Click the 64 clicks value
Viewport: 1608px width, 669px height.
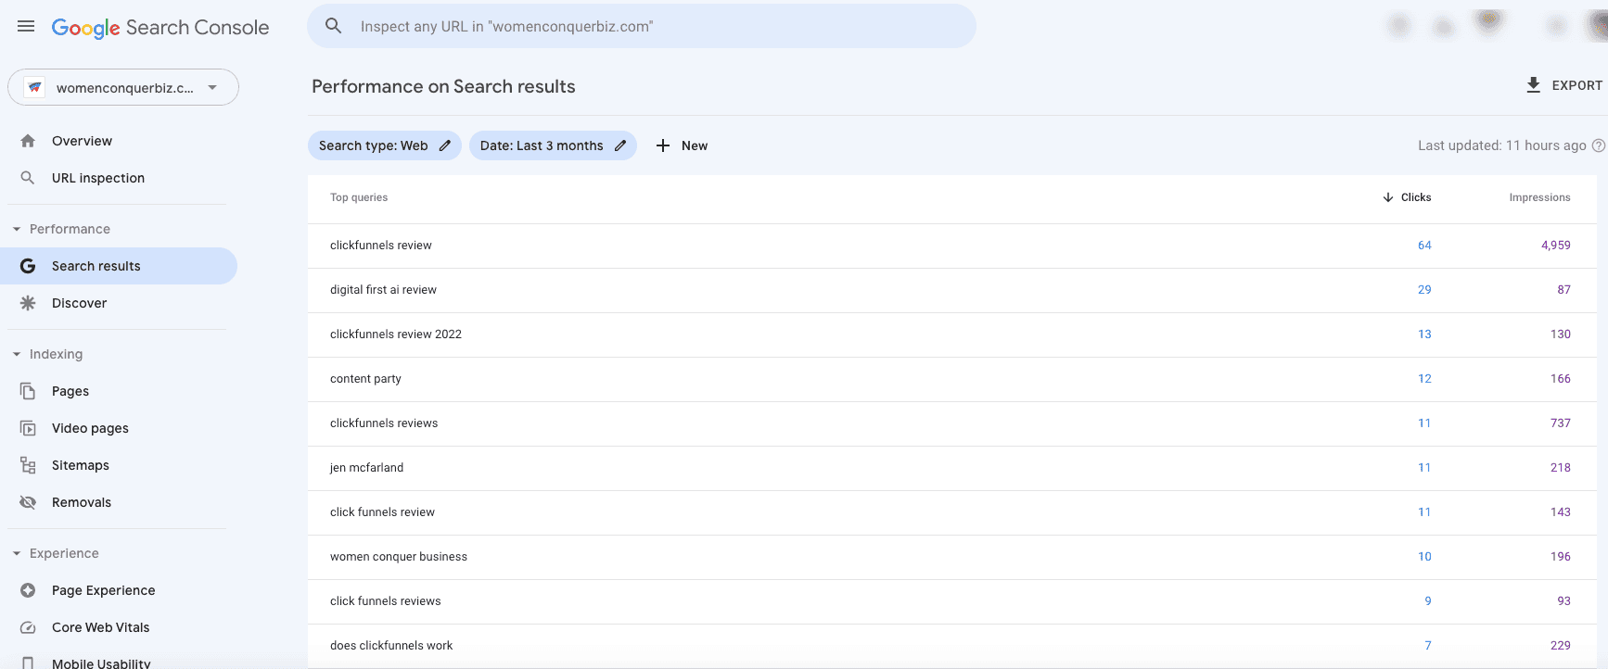(x=1424, y=246)
